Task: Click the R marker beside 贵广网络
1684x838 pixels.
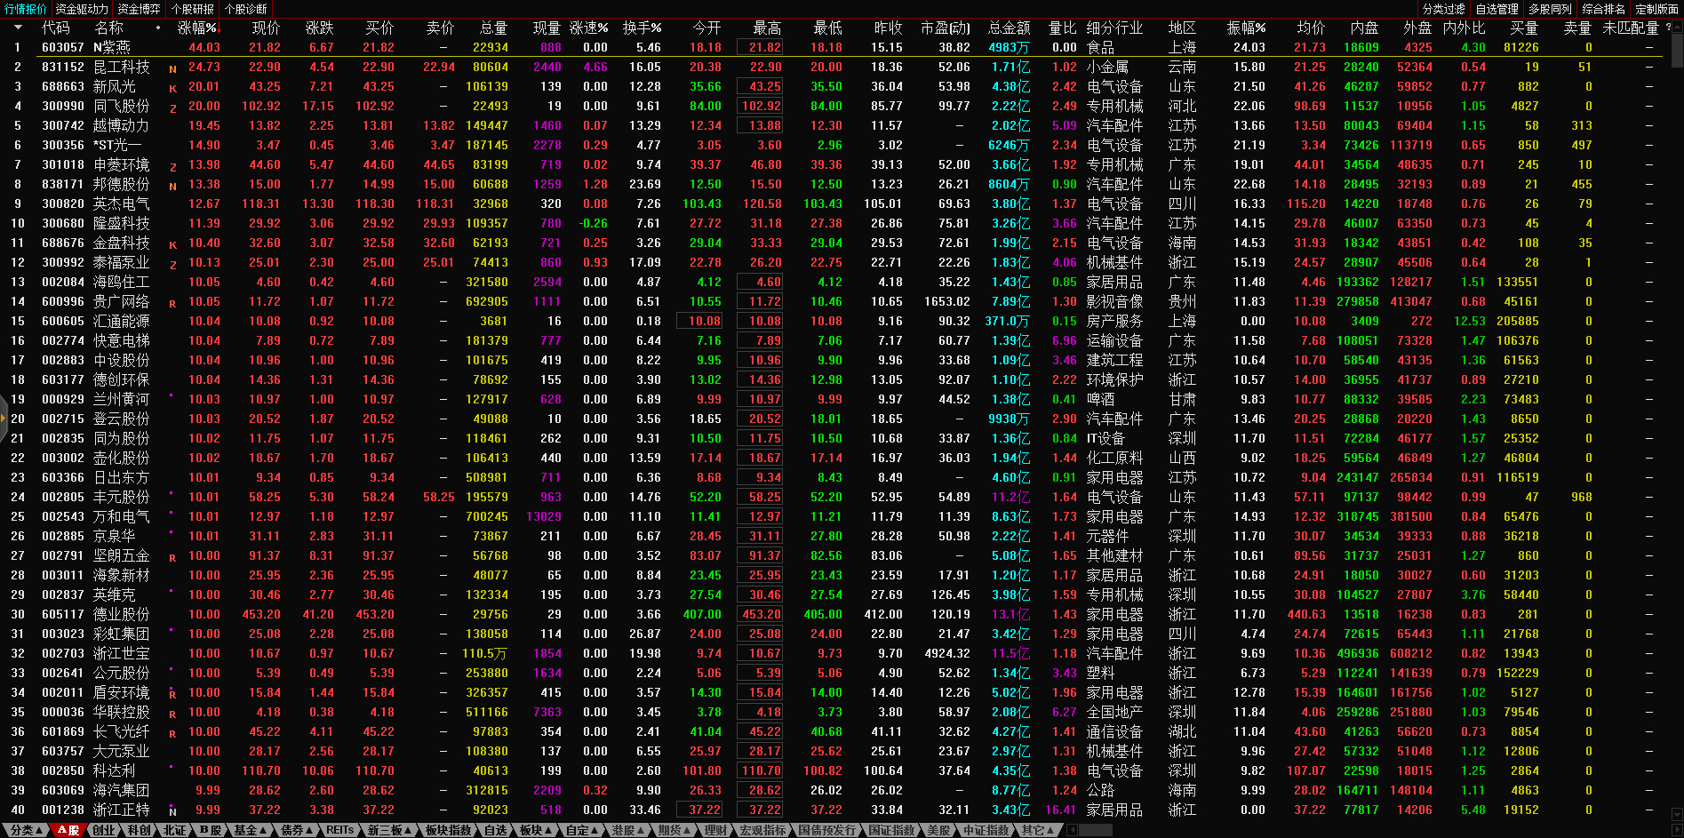Action: (x=172, y=303)
